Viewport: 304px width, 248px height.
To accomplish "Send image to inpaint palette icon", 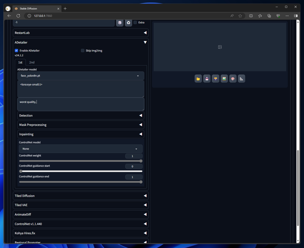I will point(233,79).
